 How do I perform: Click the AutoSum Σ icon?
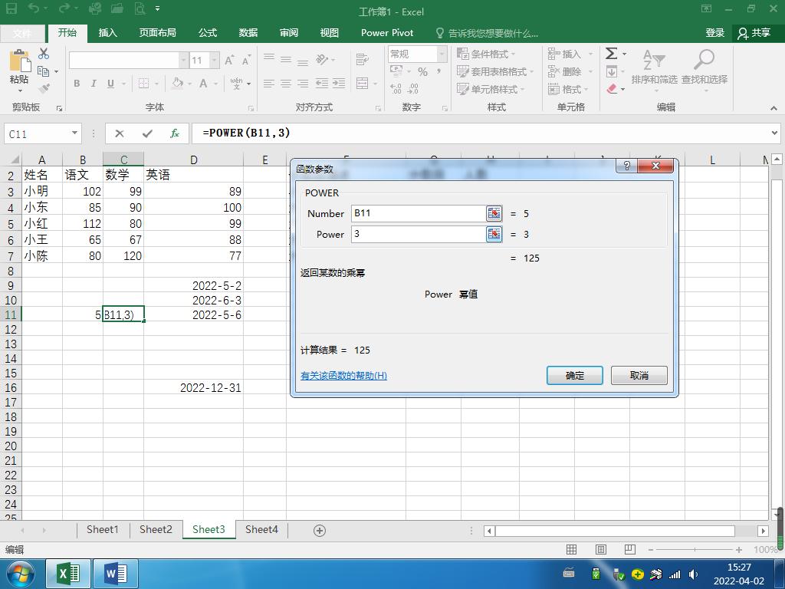(612, 54)
